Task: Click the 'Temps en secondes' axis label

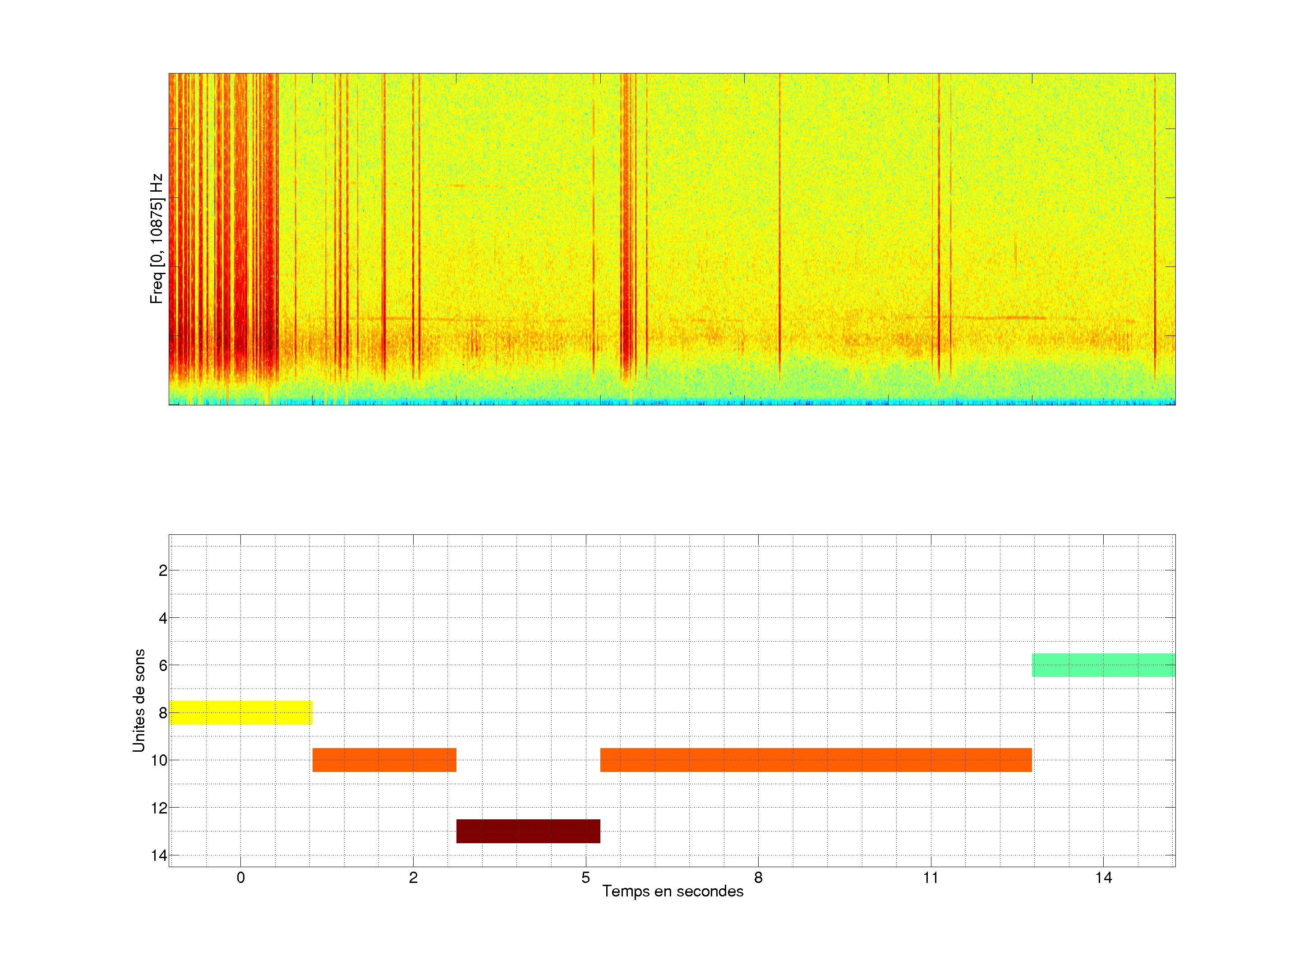Action: pos(673,891)
